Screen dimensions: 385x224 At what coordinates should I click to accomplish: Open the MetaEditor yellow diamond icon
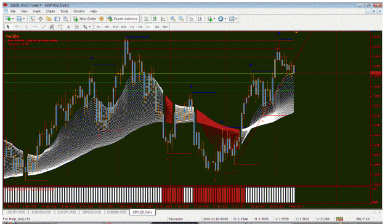(102, 19)
